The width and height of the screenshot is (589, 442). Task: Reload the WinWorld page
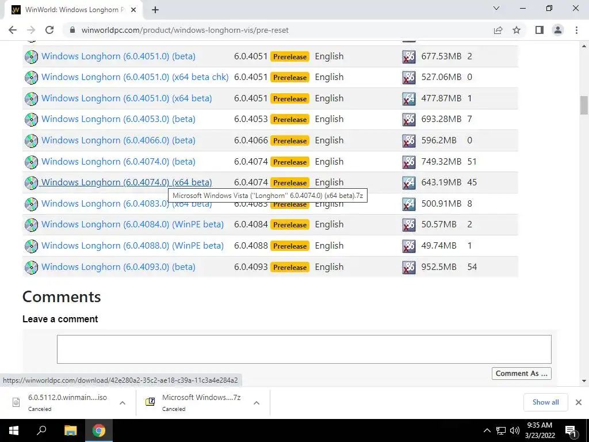[49, 30]
